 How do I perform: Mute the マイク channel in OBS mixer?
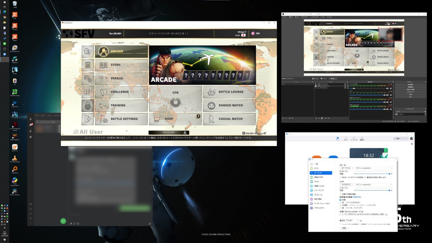coord(387,95)
